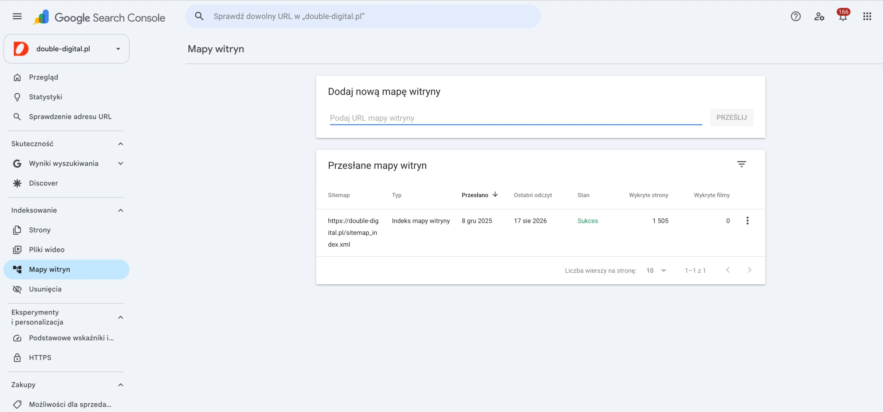The width and height of the screenshot is (883, 412).
Task: Click the Wykryte filmy column header
Action: [x=712, y=195]
